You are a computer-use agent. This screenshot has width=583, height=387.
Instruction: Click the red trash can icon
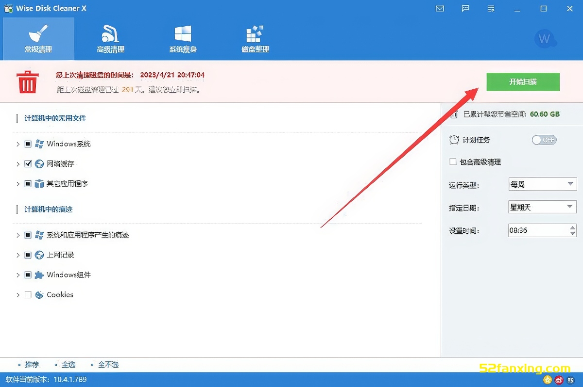[28, 81]
